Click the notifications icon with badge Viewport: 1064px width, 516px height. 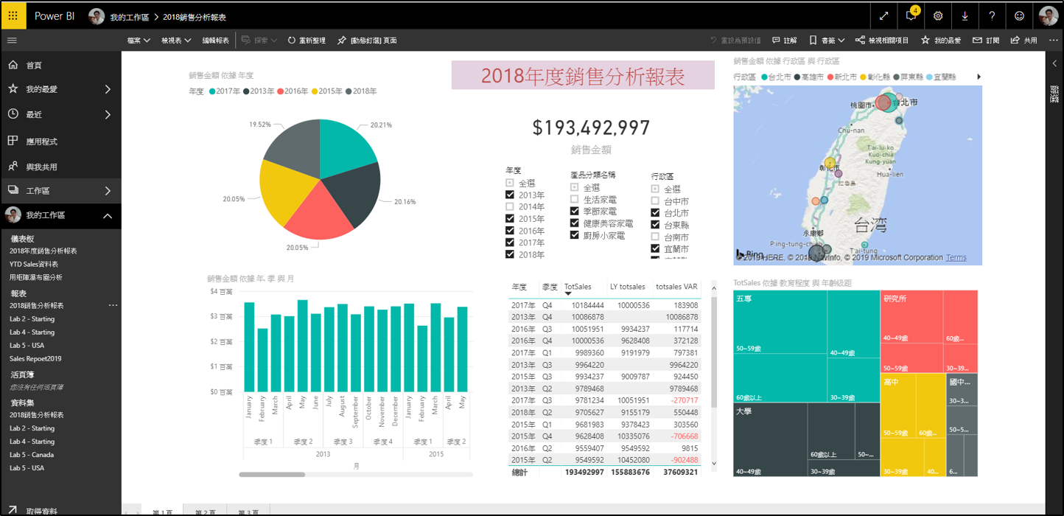click(x=911, y=15)
